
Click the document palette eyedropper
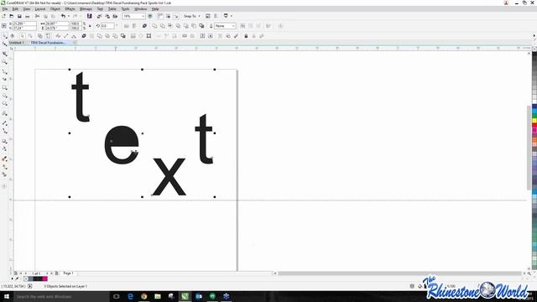17,279
